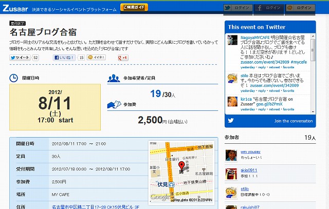The width and height of the screenshot is (329, 209).
Task: Click the Twitter widget scrollbar thumb
Action: click(313, 50)
